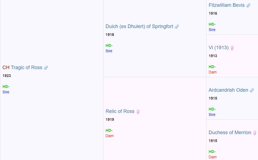Click birth year 1916 under Fitzwilliam Bevis
The image size is (258, 160).
pos(213,13)
